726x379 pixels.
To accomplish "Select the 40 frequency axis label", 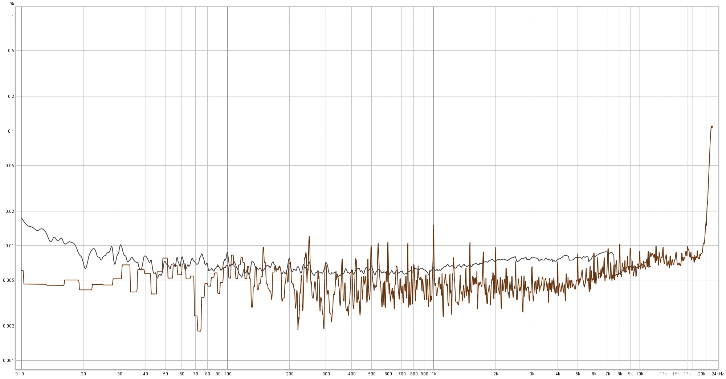I will 146,374.
